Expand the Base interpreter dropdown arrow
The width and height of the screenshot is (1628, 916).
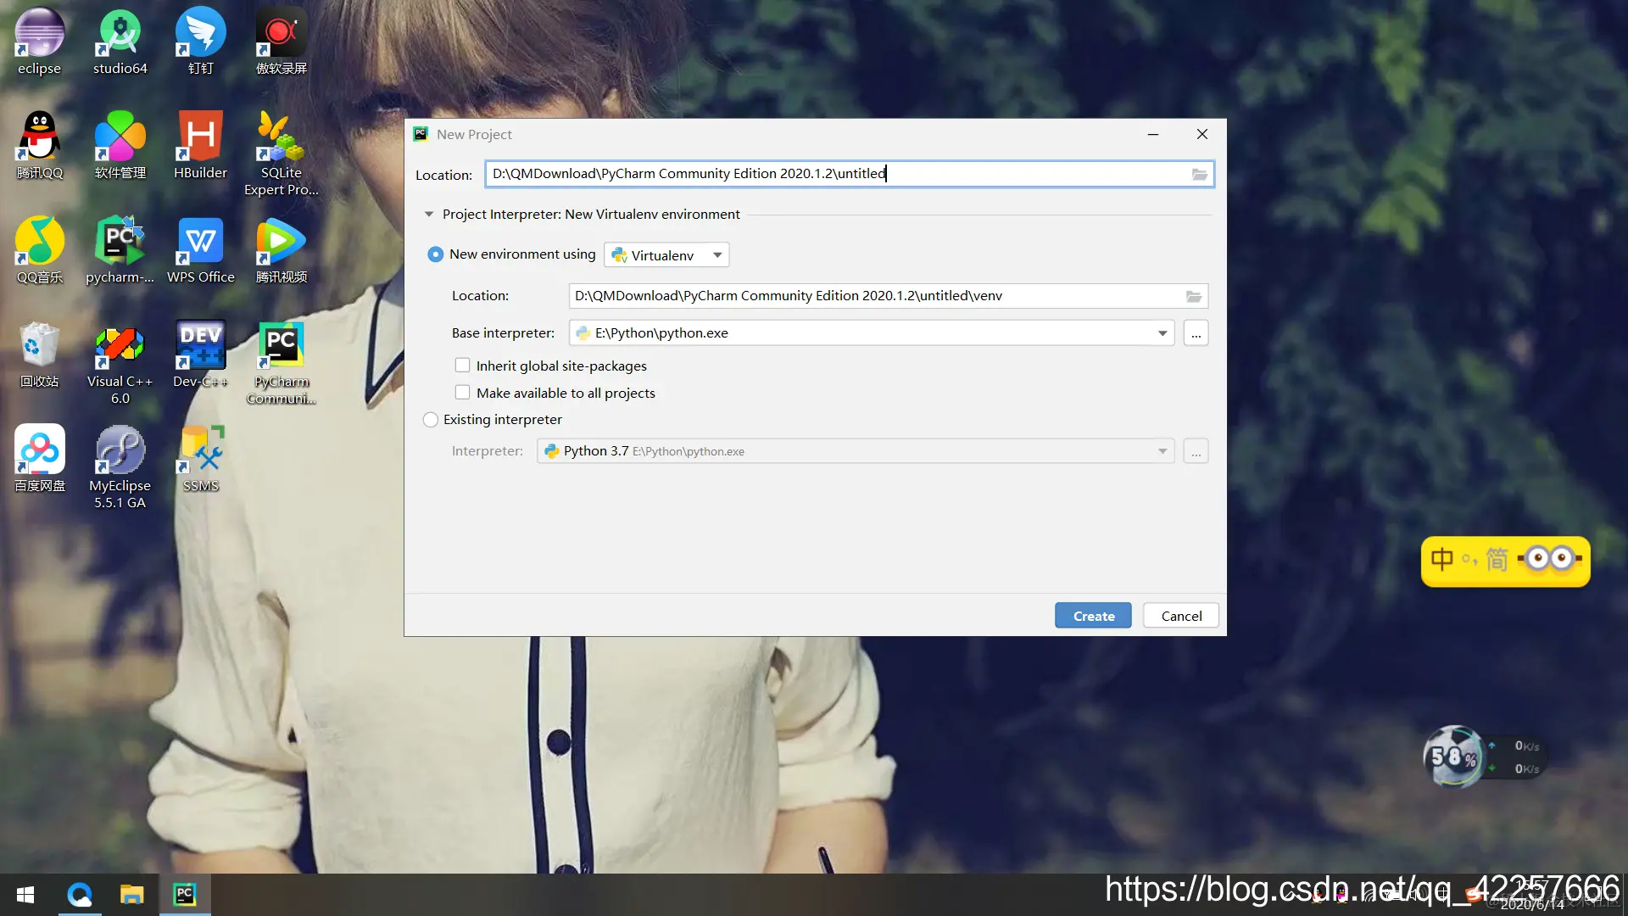click(1162, 333)
